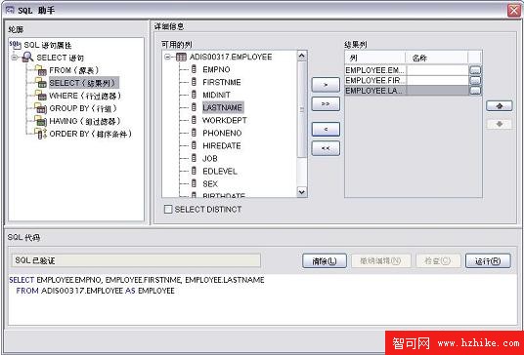Remove selected column with < button
Viewport: 524px width, 355px height.
click(326, 129)
